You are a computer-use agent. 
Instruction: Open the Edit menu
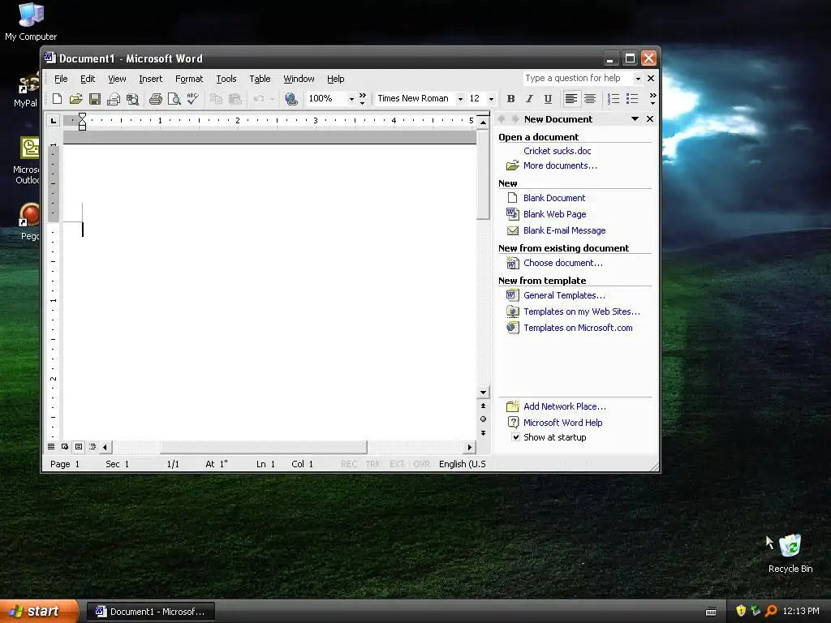(88, 79)
